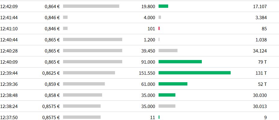
Task: Click the 0,859 € price cell
Action: point(52,84)
